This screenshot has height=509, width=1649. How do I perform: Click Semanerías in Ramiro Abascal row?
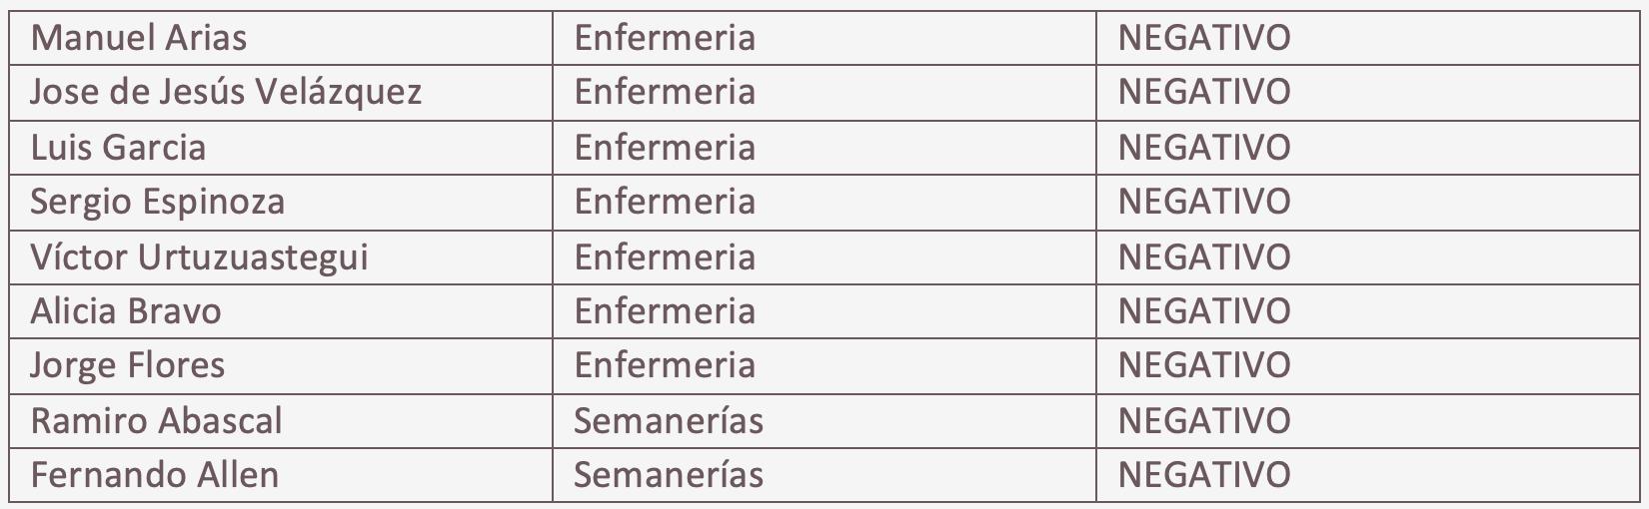[669, 420]
